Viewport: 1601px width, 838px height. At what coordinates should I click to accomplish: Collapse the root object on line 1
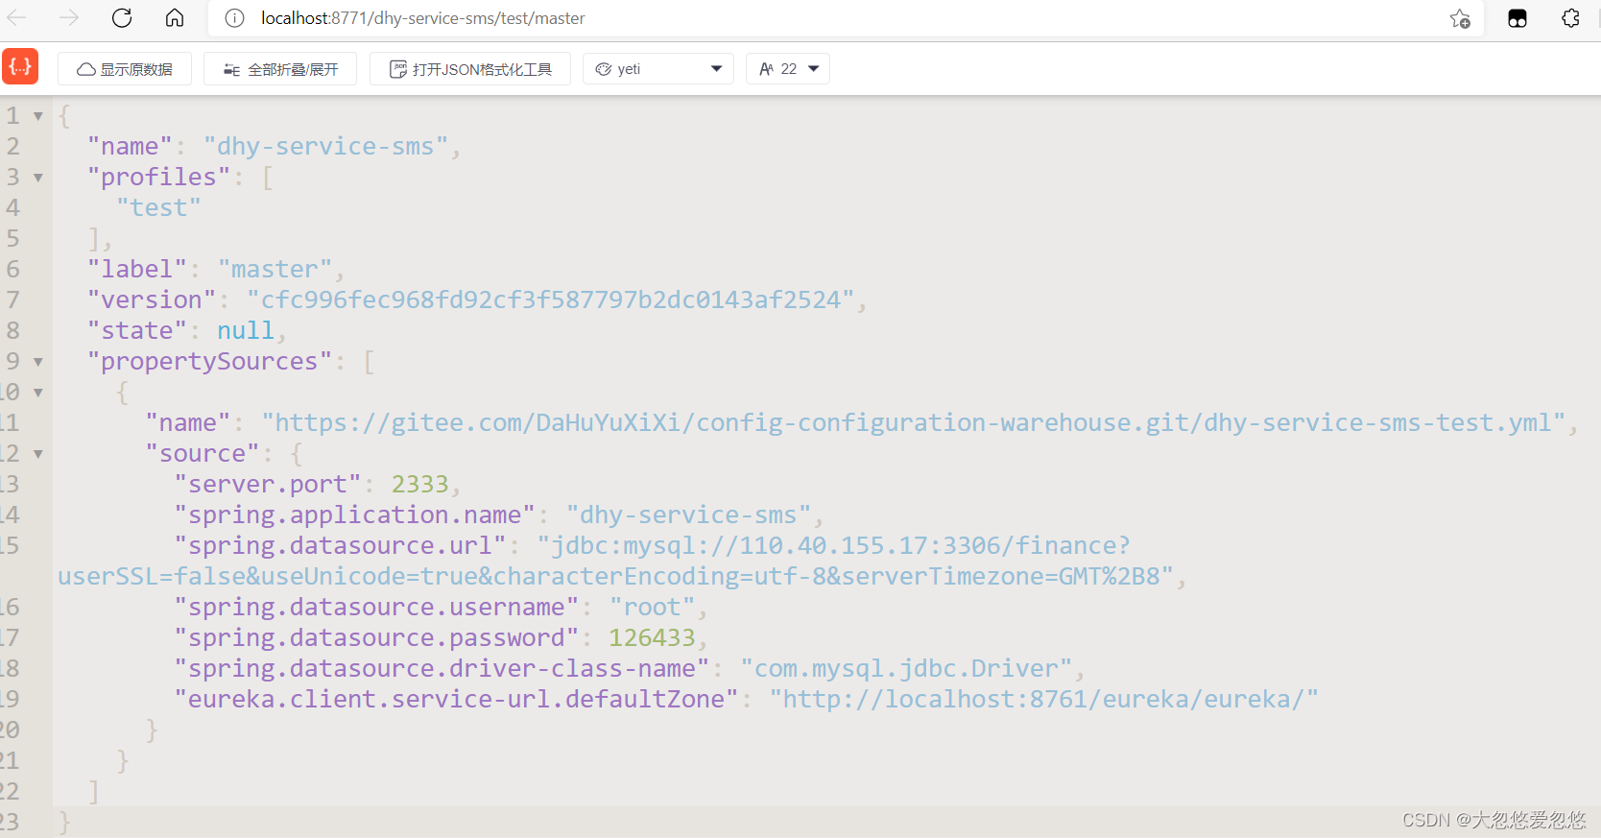(x=38, y=116)
